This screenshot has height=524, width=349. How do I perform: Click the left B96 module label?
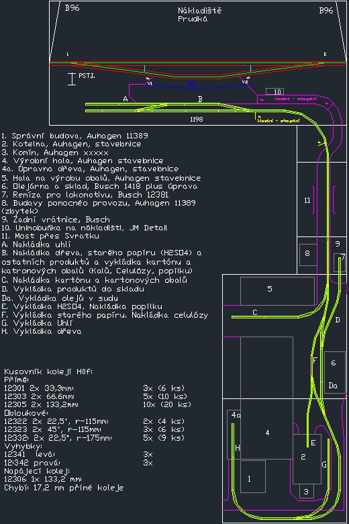(72, 8)
